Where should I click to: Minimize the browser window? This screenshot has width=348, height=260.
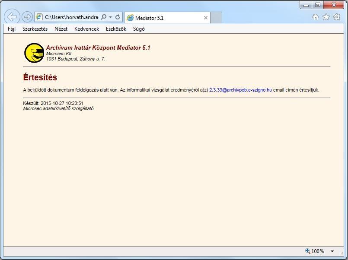(306, 5)
